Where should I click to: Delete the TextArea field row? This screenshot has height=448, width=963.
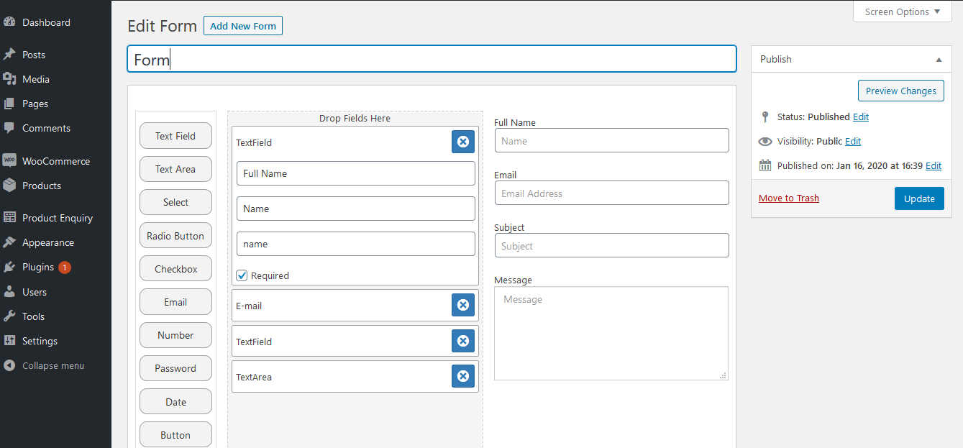point(463,376)
